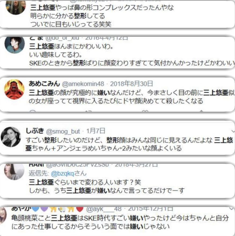Like the あめこみん tweet with the heart icon
The image size is (235, 236).
click(145, 111)
